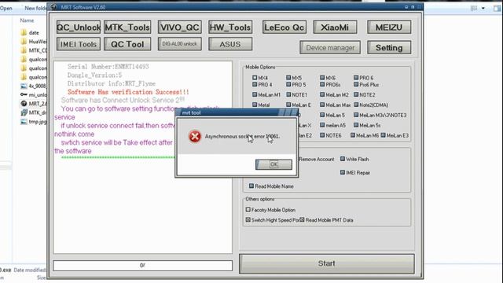Check the MeiLan 5 option
Viewport: 503px width, 283px height.
pyautogui.click(x=322, y=115)
